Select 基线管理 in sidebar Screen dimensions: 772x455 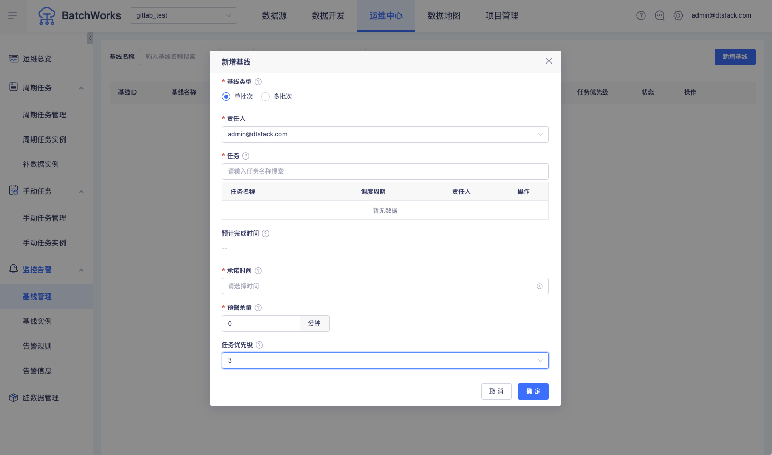click(47, 296)
